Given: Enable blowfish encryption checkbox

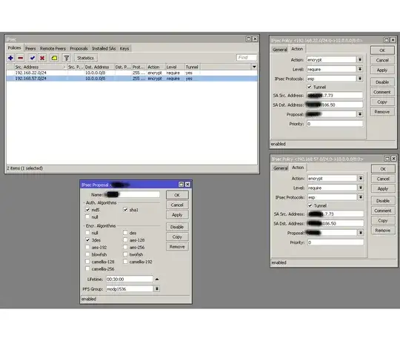Looking at the screenshot, I should (x=87, y=254).
